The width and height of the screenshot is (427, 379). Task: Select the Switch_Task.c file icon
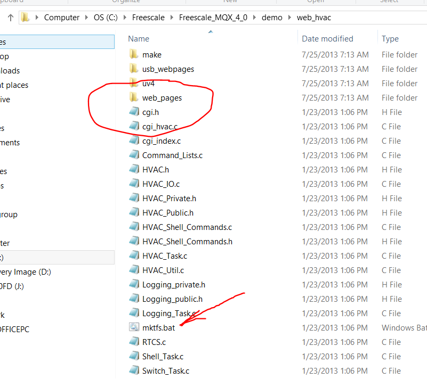click(x=134, y=371)
